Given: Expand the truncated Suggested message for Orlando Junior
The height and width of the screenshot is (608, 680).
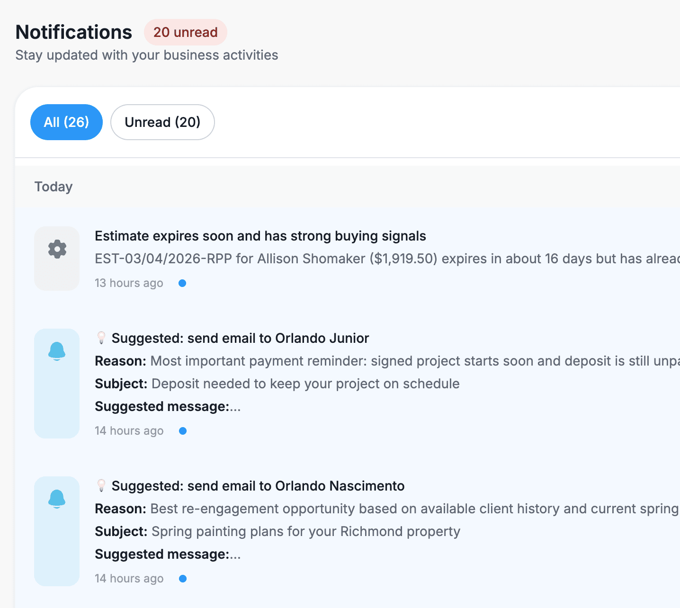Looking at the screenshot, I should (235, 407).
